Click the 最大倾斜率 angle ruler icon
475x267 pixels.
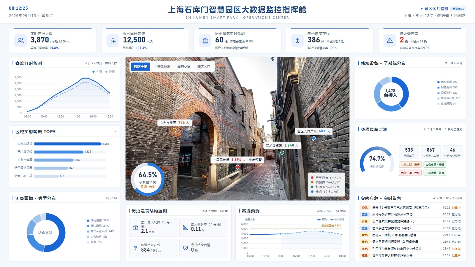click(x=186, y=228)
